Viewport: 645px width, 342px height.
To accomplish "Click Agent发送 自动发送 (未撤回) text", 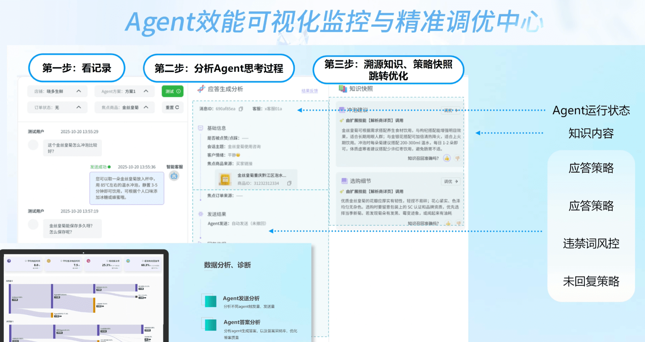I will (237, 223).
